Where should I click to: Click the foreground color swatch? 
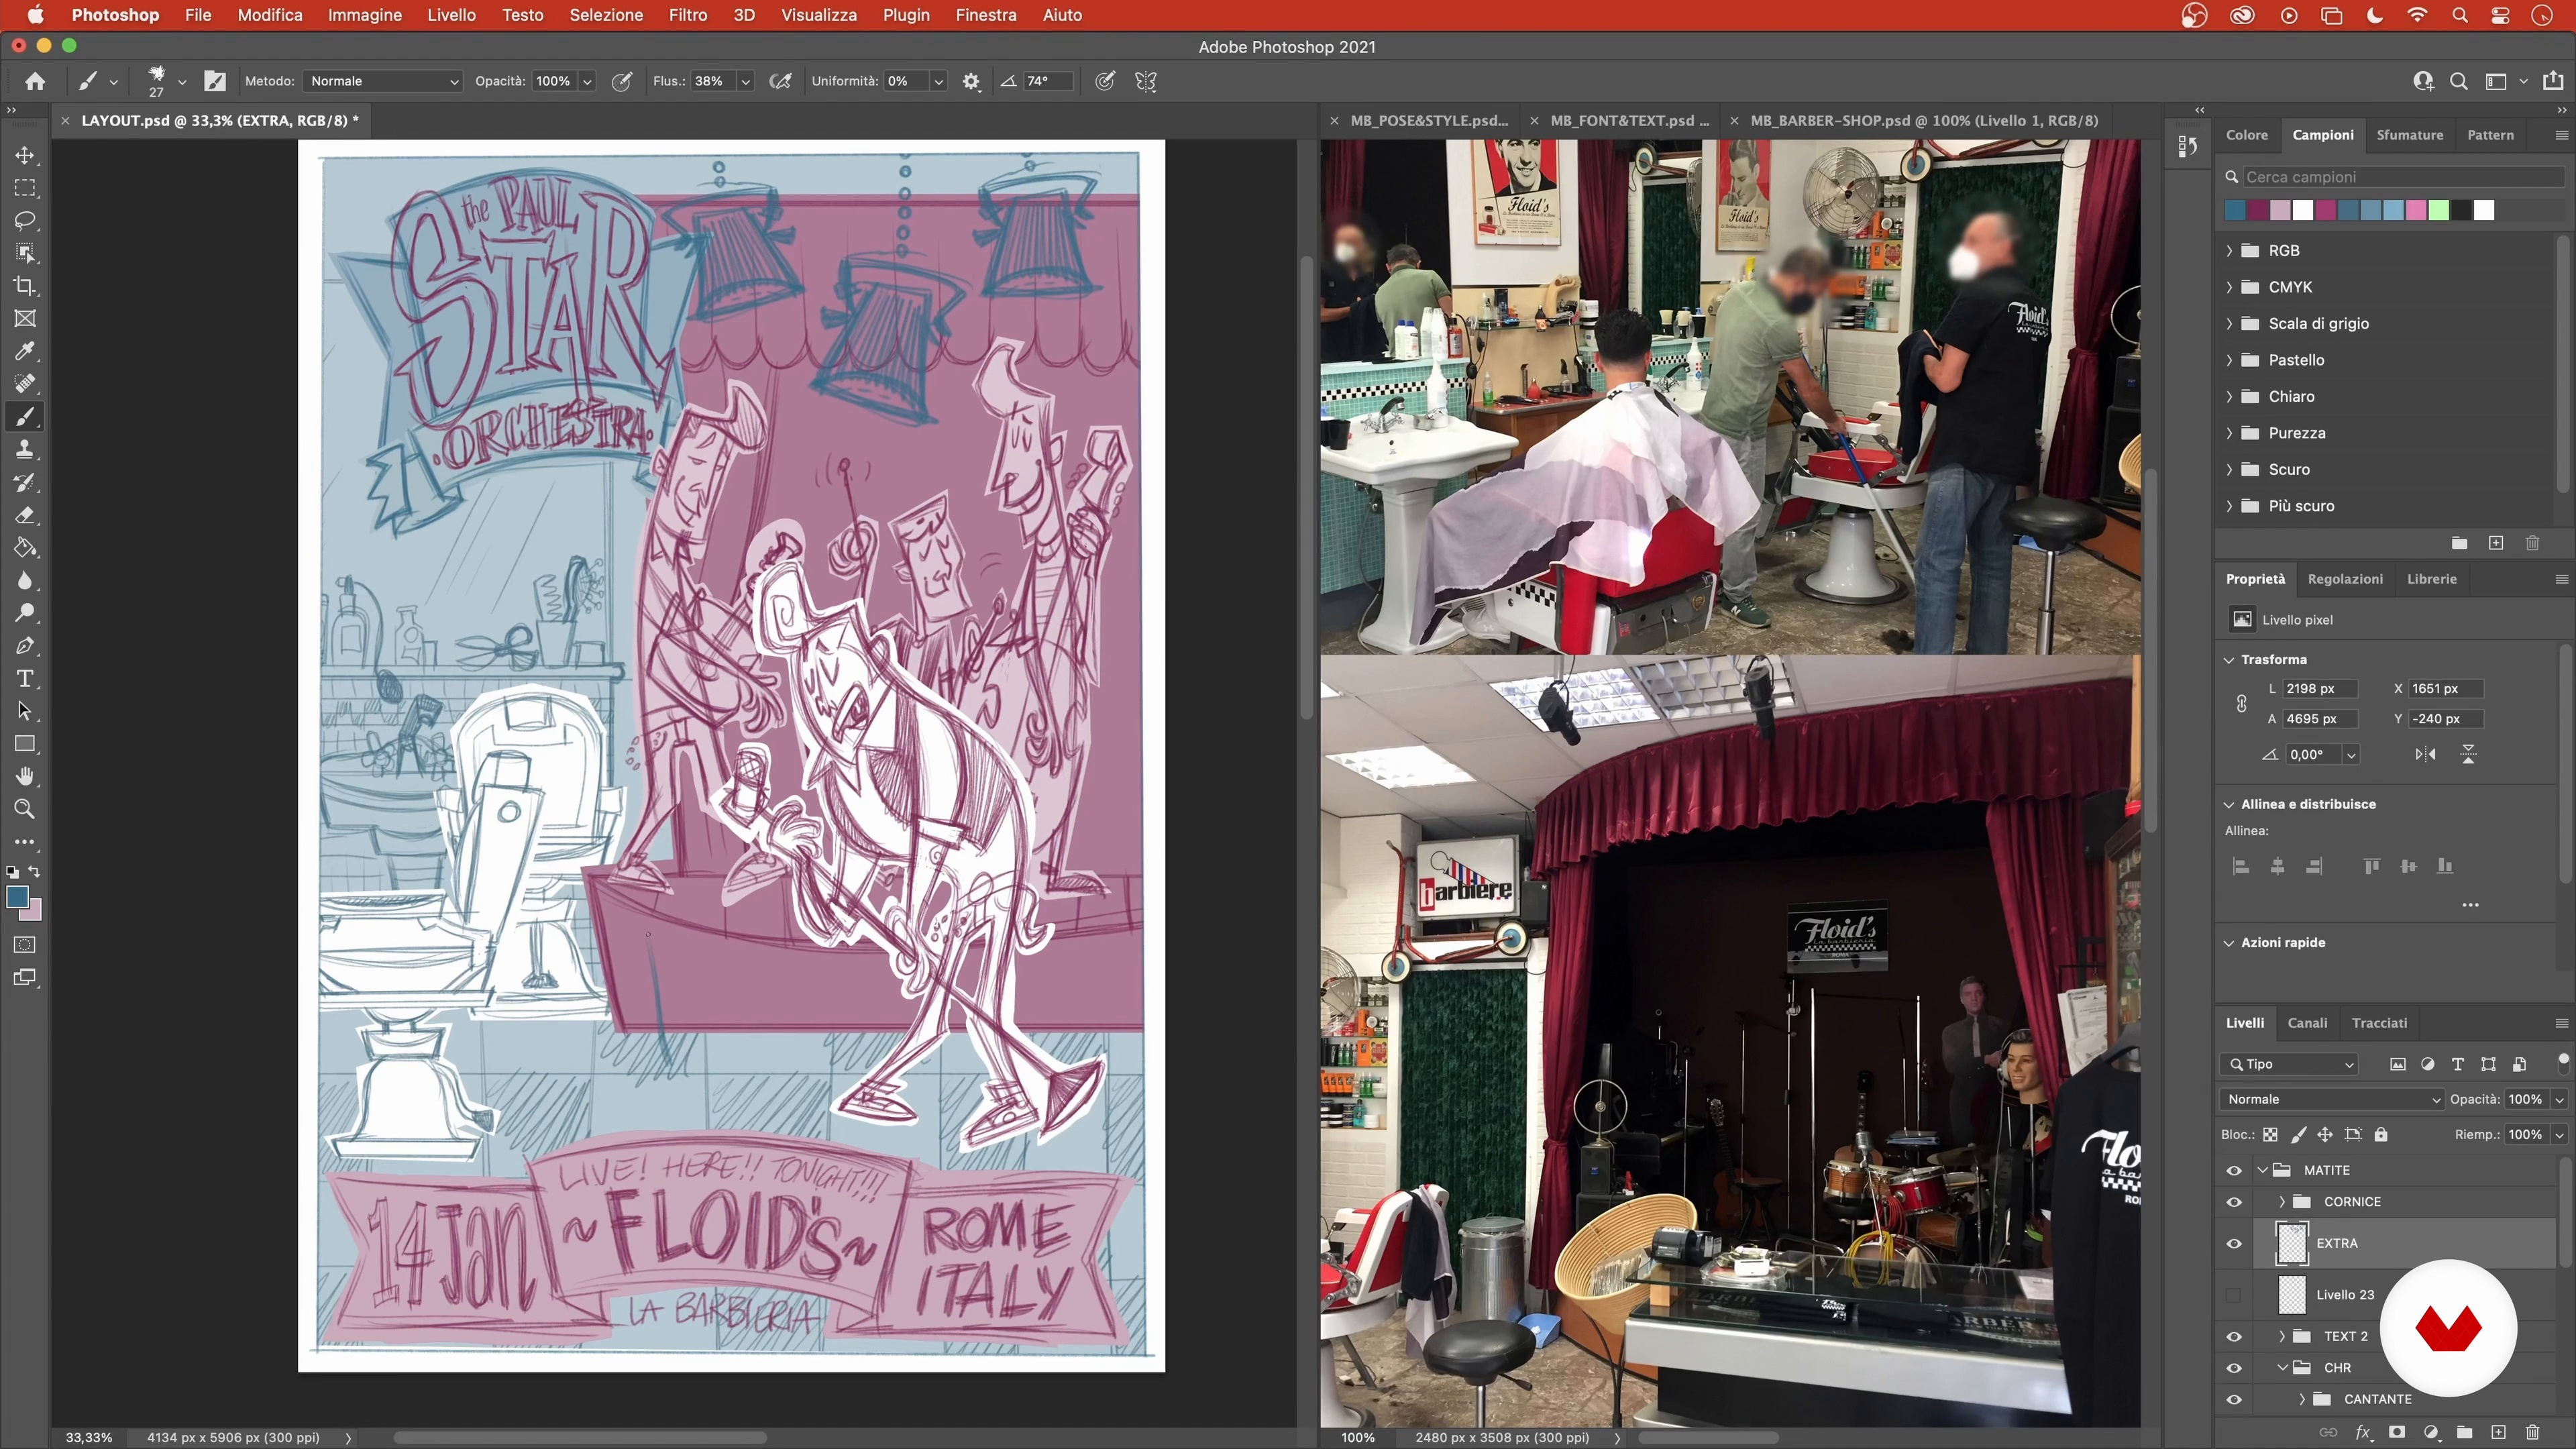pos(17,897)
